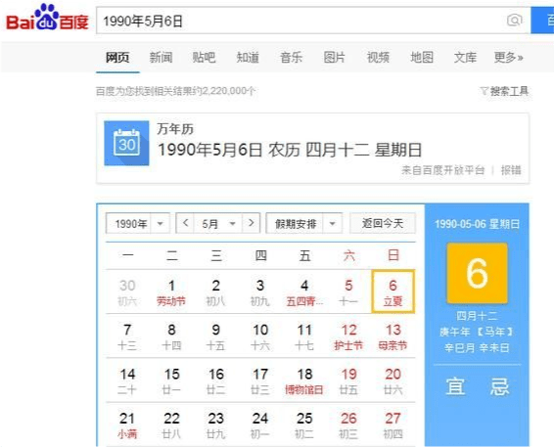Screen dimensions: 554x447
Task: Open the 假期安排 holiday dropdown
Action: pos(332,223)
